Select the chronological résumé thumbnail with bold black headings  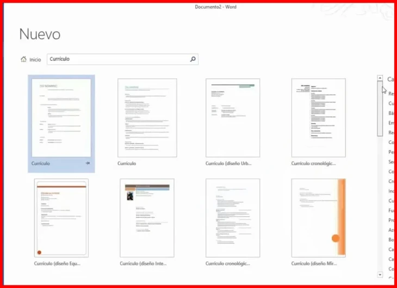click(x=319, y=118)
